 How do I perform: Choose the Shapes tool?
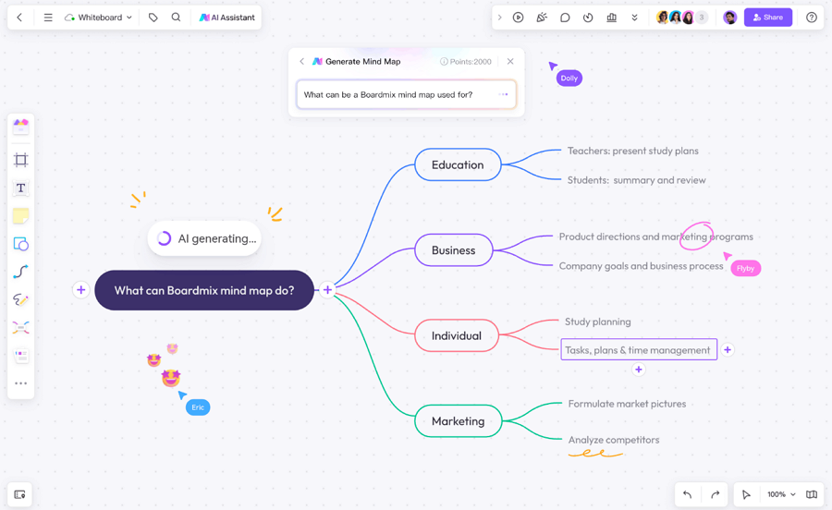(20, 244)
